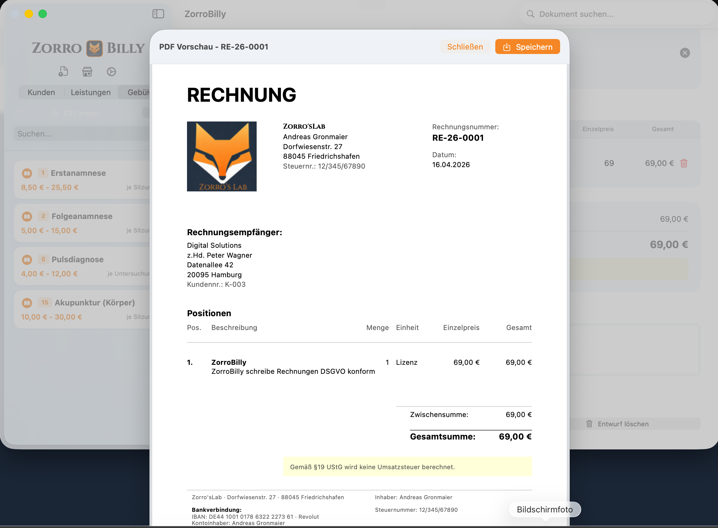718x528 pixels.
Task: Click the Gesamtsumme: label in the preview
Action: point(443,436)
